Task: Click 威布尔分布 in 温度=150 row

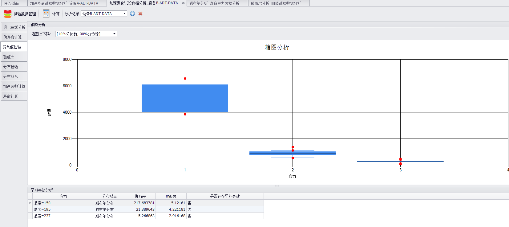Action: [x=104, y=203]
